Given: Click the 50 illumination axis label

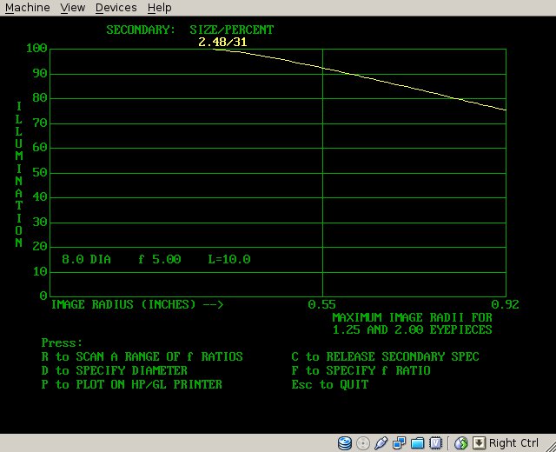Looking at the screenshot, I should pyautogui.click(x=40, y=172).
